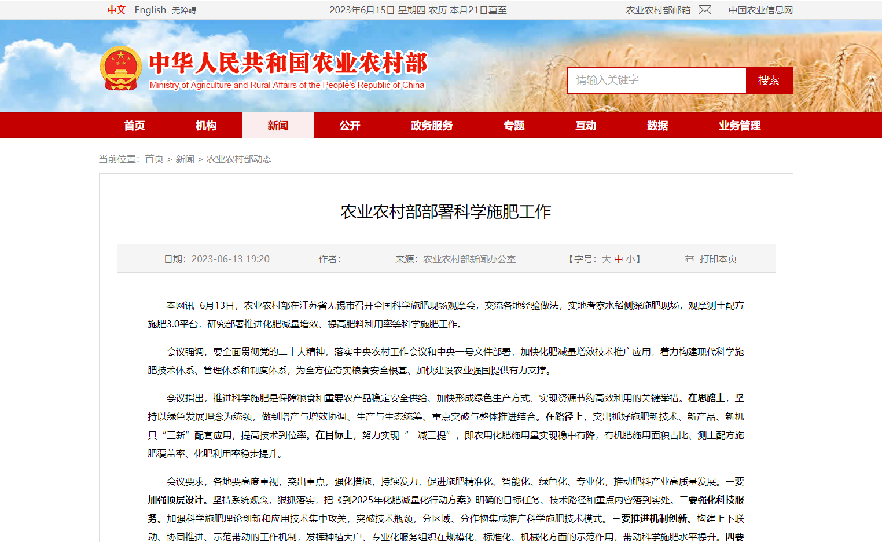Open accessibility mode 无障碍
882x542 pixels.
(185, 10)
